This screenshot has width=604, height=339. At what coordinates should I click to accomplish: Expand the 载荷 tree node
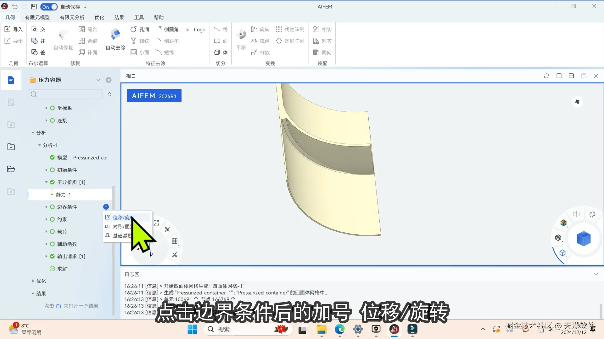(46, 232)
